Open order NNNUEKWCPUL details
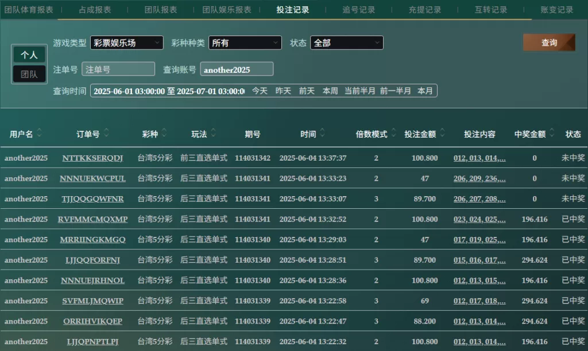588x351 pixels. point(92,178)
